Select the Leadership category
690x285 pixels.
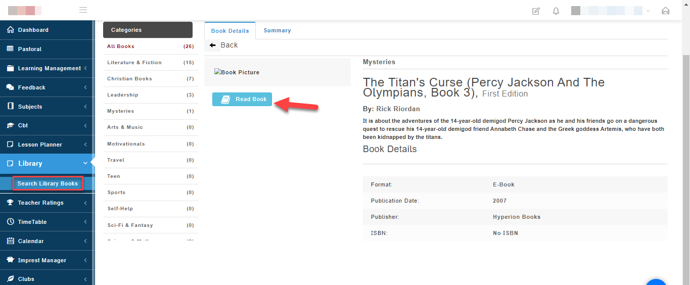click(x=151, y=95)
